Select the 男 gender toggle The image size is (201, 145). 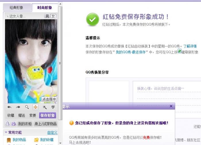(47, 16)
